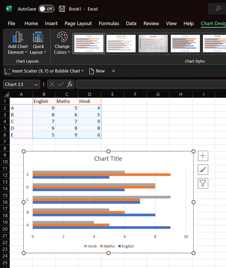
Task: Click the orange Maths bar for E
Action: tap(101, 174)
